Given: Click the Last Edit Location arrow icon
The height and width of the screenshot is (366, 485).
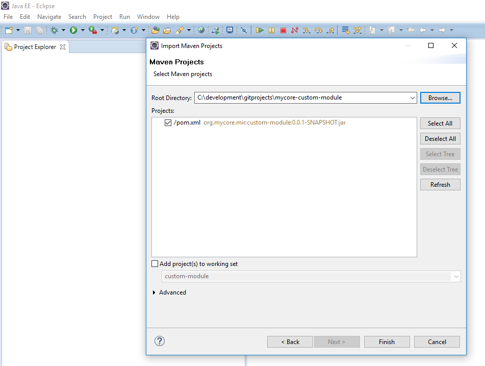Looking at the screenshot, I should pyautogui.click(x=411, y=30).
